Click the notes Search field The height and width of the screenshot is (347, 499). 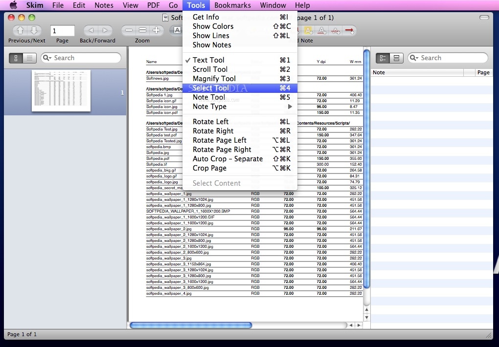coord(448,58)
